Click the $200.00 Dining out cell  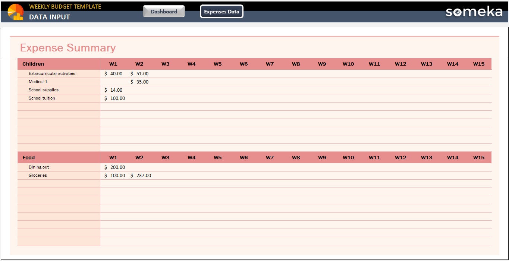click(x=113, y=167)
